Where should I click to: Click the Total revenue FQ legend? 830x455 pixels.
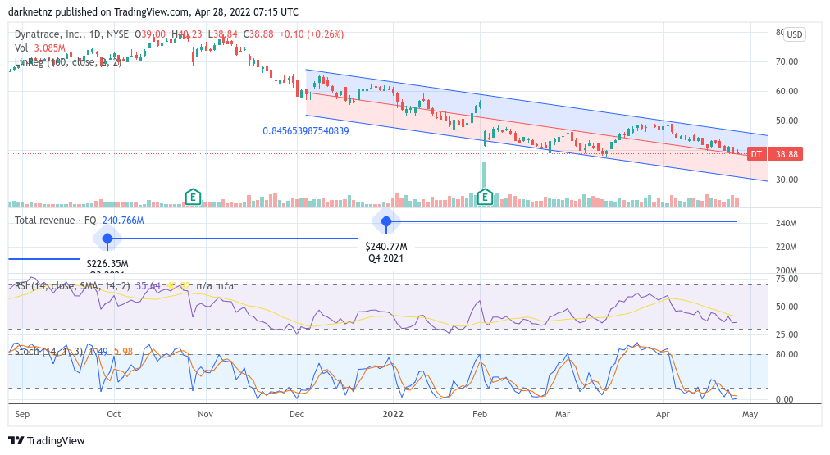[x=79, y=220]
